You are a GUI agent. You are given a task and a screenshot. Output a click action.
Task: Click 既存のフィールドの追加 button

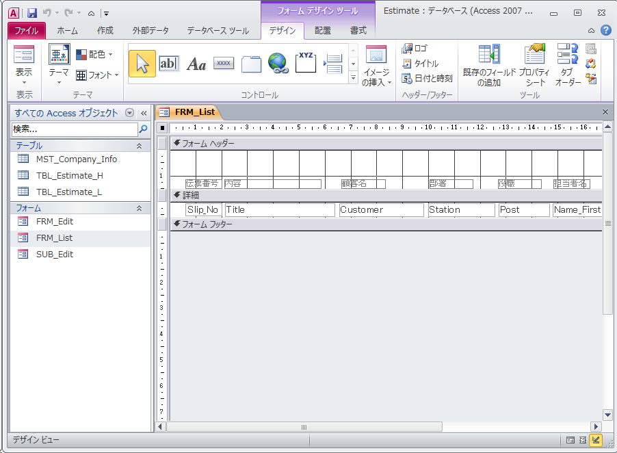(489, 65)
